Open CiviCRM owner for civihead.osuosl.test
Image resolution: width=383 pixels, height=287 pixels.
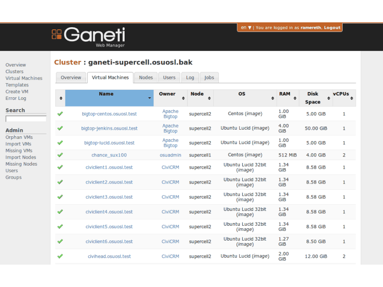coord(170,256)
